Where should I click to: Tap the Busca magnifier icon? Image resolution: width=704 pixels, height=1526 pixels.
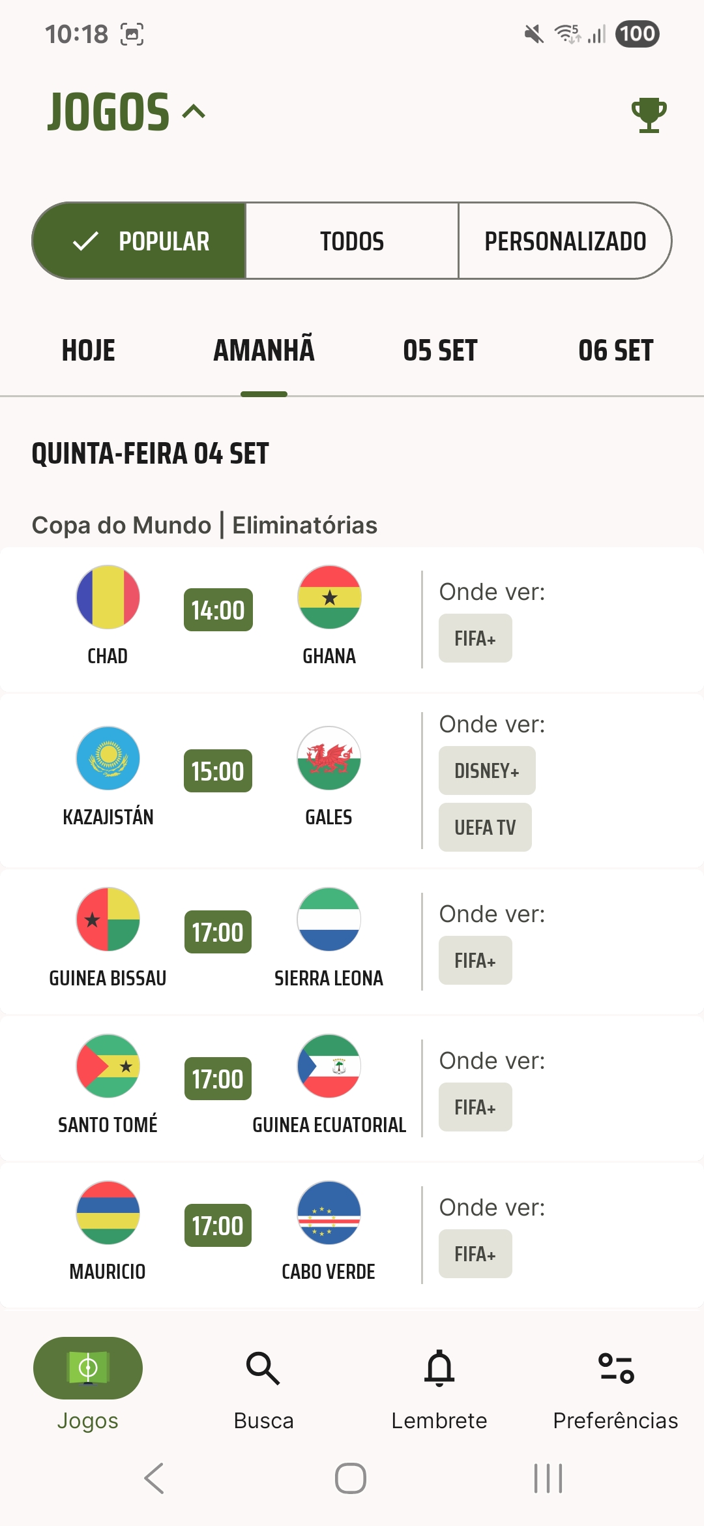(263, 1368)
